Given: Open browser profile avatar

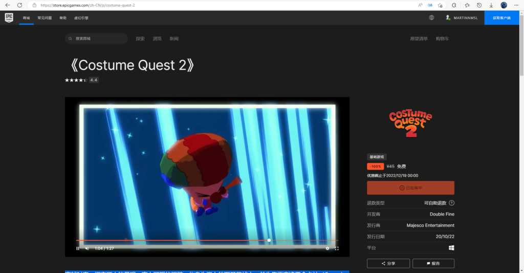Looking at the screenshot, I should click(504, 5).
